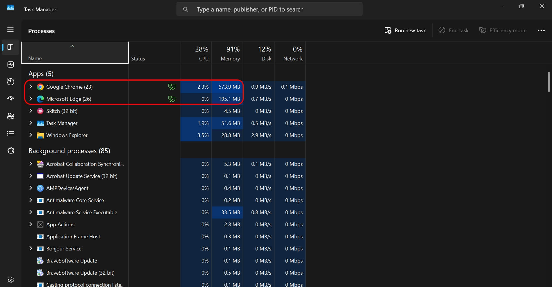Viewport: 552px width, 287px height.
Task: Click the Efficiency mode button
Action: point(502,31)
